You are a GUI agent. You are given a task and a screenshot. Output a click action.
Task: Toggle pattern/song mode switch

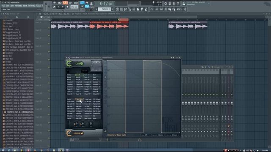54,7
